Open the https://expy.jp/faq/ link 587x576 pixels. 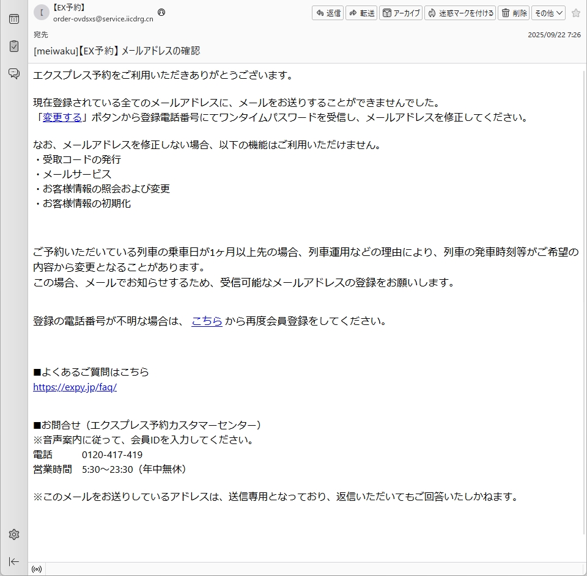(x=75, y=387)
